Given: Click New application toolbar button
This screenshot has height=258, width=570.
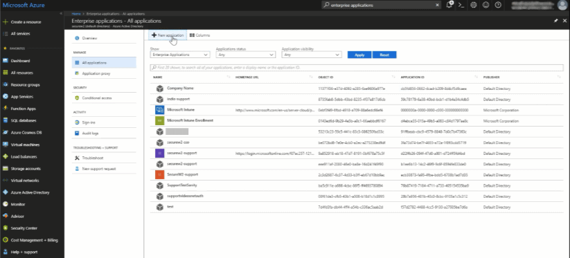Looking at the screenshot, I should coord(168,35).
